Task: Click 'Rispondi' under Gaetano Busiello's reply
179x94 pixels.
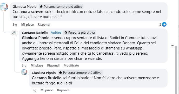Action: [x=53, y=66]
